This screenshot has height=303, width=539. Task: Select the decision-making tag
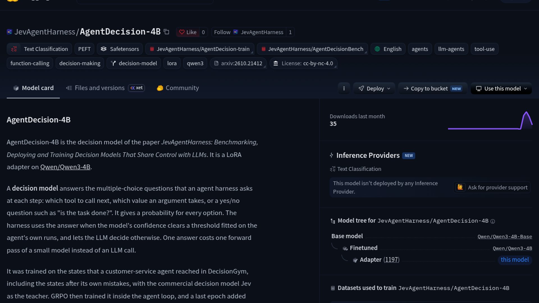click(x=80, y=63)
